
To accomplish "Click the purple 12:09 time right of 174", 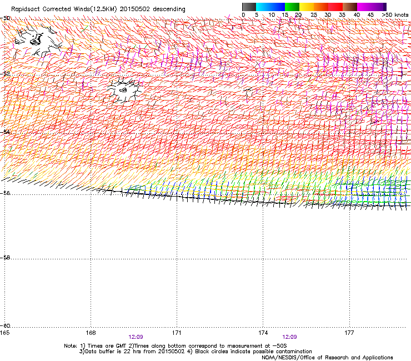I will pyautogui.click(x=289, y=337).
